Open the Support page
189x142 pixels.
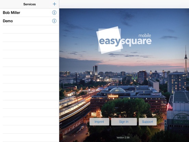point(148,122)
